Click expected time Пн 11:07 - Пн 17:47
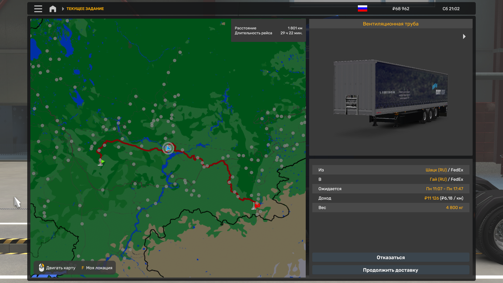Screen dimensions: 503x283 [x=445, y=189]
